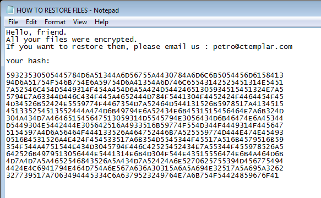Place cursor on 'Your hash:' line
Screen dimensions: 321x198
(x=28, y=61)
